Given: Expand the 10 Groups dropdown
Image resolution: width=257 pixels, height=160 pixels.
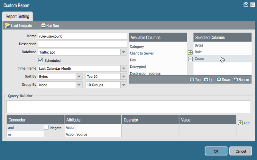Looking at the screenshot, I should 123,85.
